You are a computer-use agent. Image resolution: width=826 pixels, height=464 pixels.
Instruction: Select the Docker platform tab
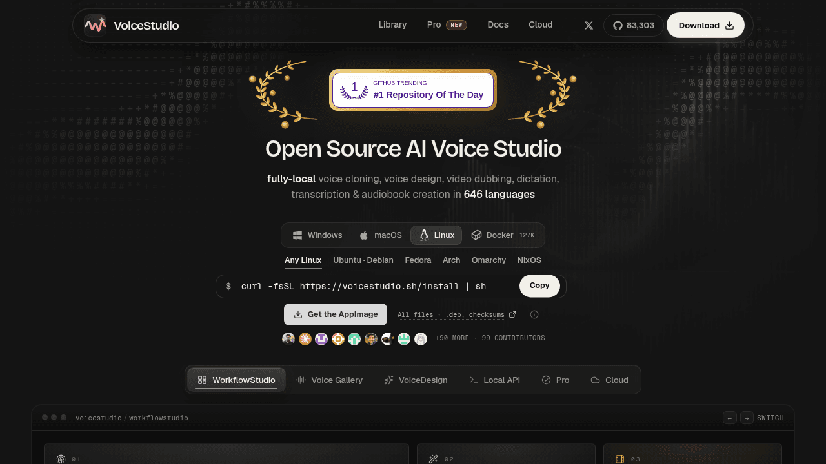tap(503, 235)
